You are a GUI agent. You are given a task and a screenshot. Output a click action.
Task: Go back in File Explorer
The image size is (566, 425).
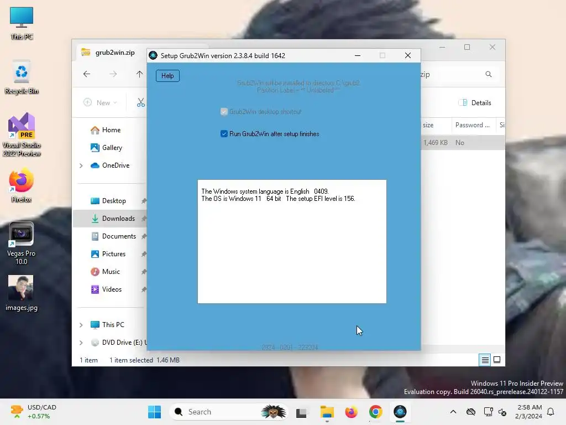[87, 74]
